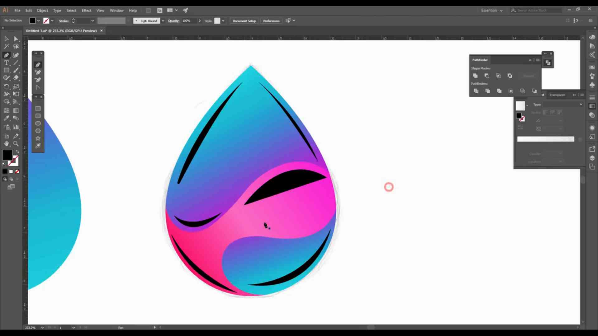Apply Trim pathfinder
Viewport: 598px width, 336px height.
(488, 91)
